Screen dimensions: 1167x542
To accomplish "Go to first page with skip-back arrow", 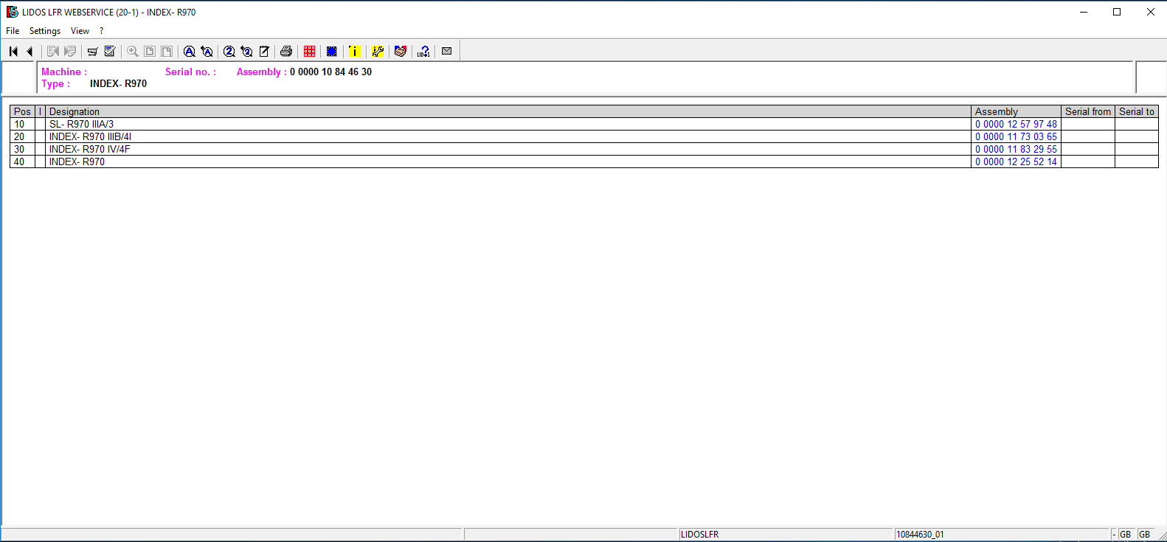I will click(x=13, y=52).
